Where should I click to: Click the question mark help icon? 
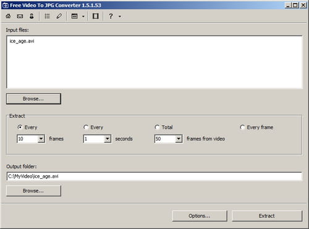point(111,16)
